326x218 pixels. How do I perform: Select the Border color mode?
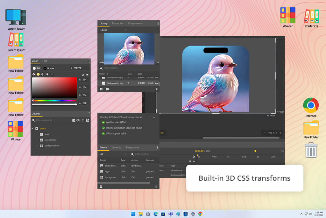[x=49, y=68]
